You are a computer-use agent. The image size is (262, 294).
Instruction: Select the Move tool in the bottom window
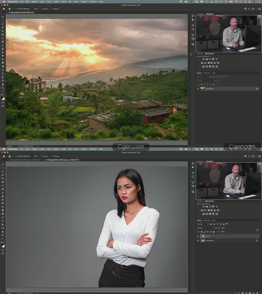(x=3, y=164)
